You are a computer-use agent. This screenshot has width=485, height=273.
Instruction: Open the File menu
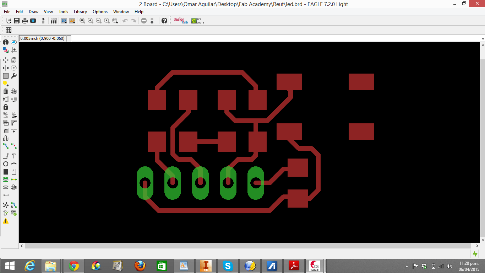[7, 12]
